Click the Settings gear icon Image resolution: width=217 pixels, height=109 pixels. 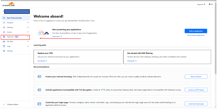coord(4,51)
